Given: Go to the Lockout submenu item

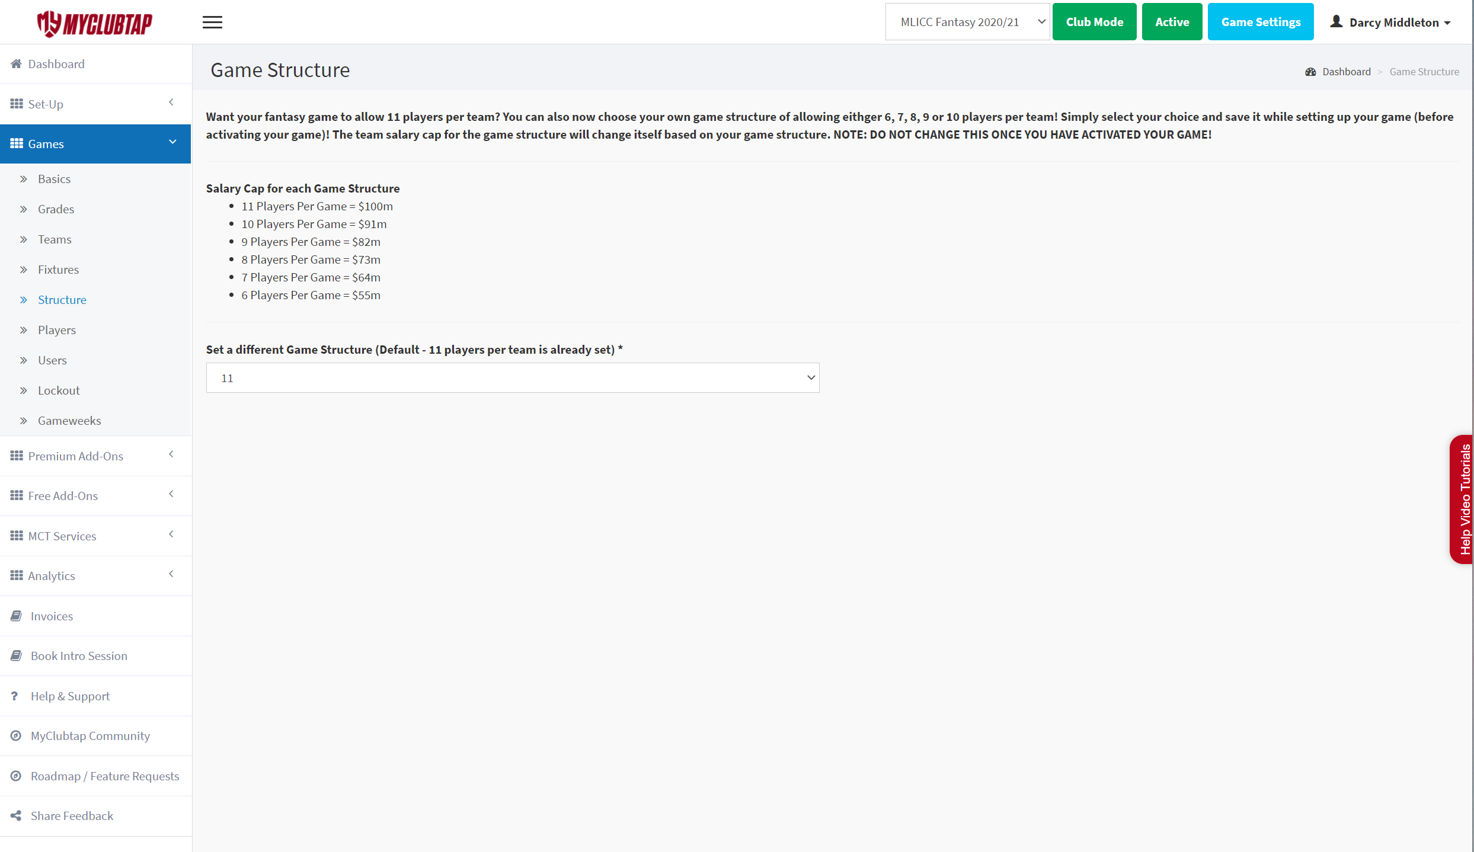Looking at the screenshot, I should pos(59,390).
